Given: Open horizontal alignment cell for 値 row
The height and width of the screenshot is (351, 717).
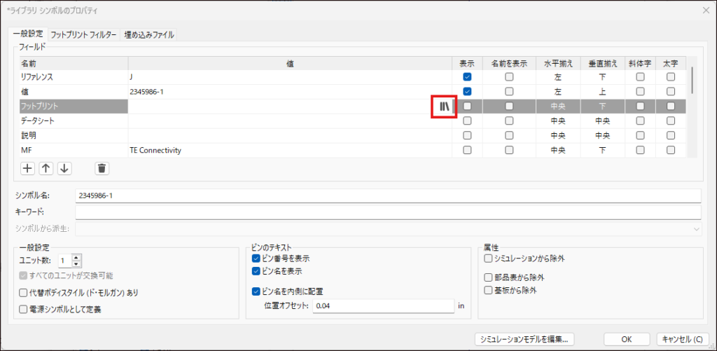Looking at the screenshot, I should tap(557, 92).
